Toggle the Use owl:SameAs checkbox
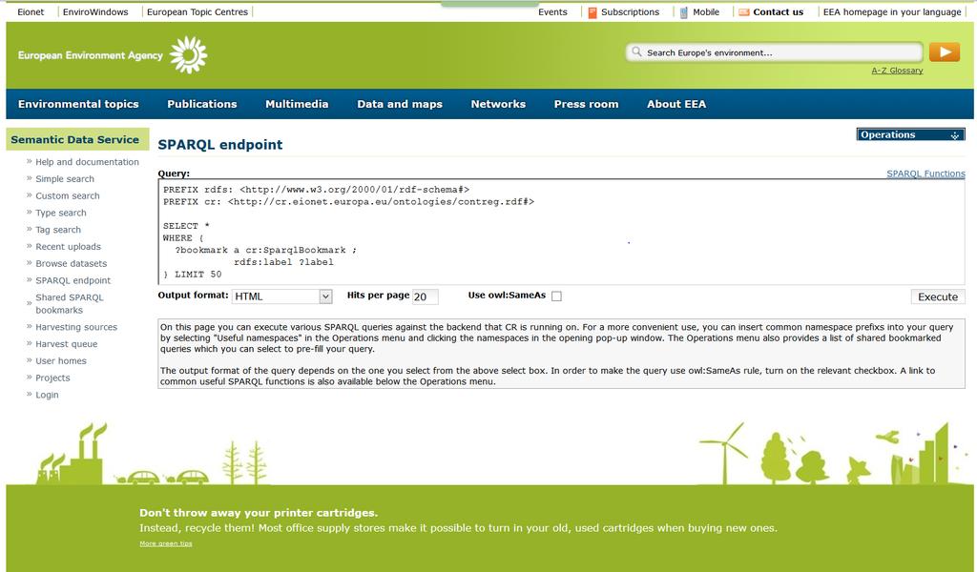 click(x=556, y=296)
